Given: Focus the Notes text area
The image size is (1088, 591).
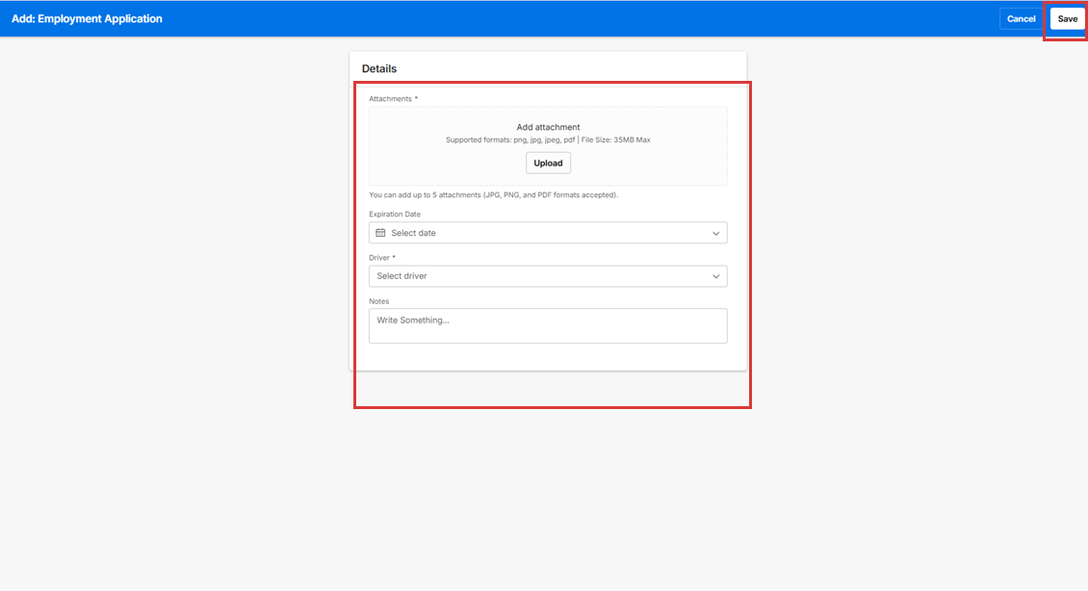Looking at the screenshot, I should point(548,326).
